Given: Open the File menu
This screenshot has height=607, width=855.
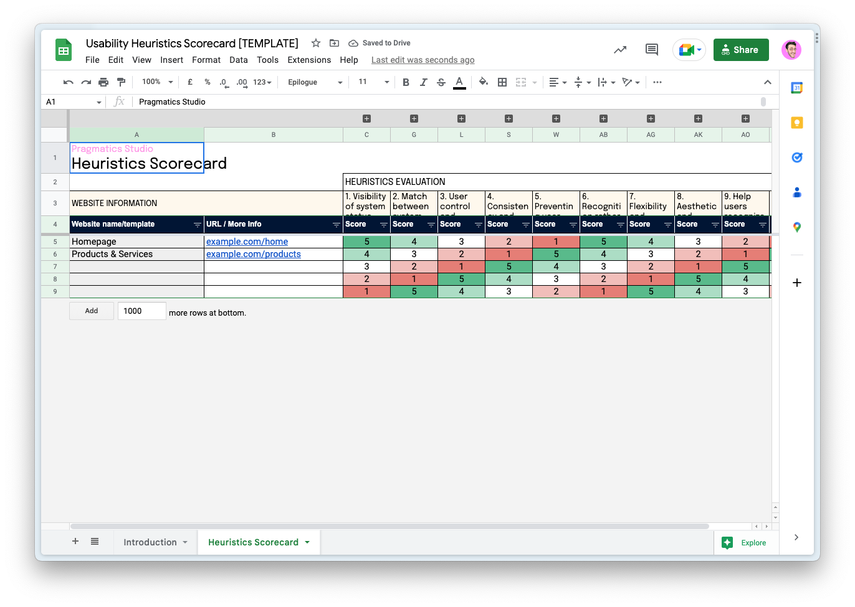Looking at the screenshot, I should 92,60.
